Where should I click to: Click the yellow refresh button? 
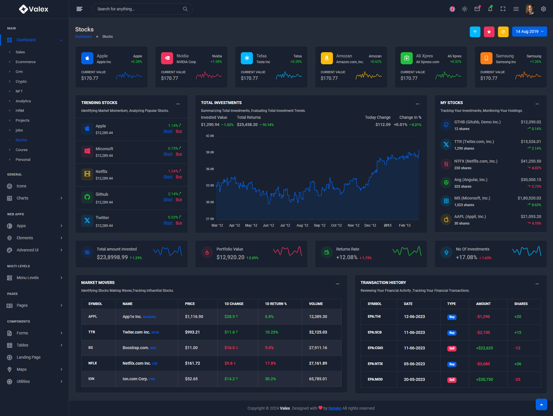[x=503, y=32]
